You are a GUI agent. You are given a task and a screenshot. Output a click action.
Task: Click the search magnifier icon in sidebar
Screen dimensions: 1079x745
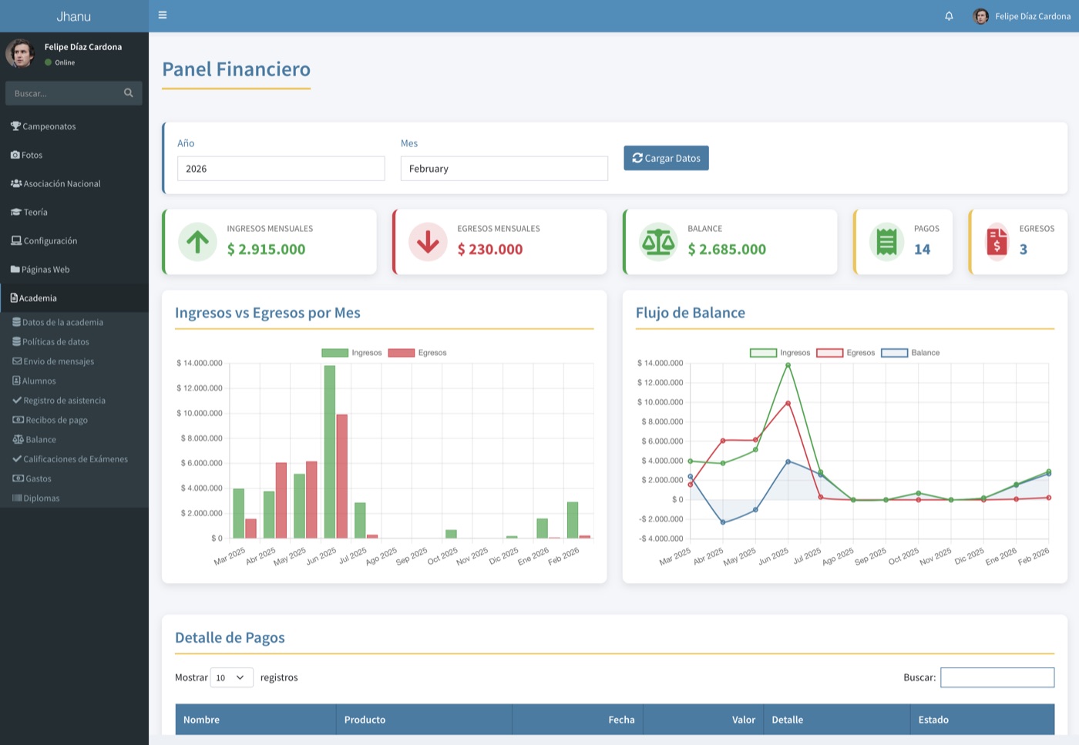coord(129,93)
